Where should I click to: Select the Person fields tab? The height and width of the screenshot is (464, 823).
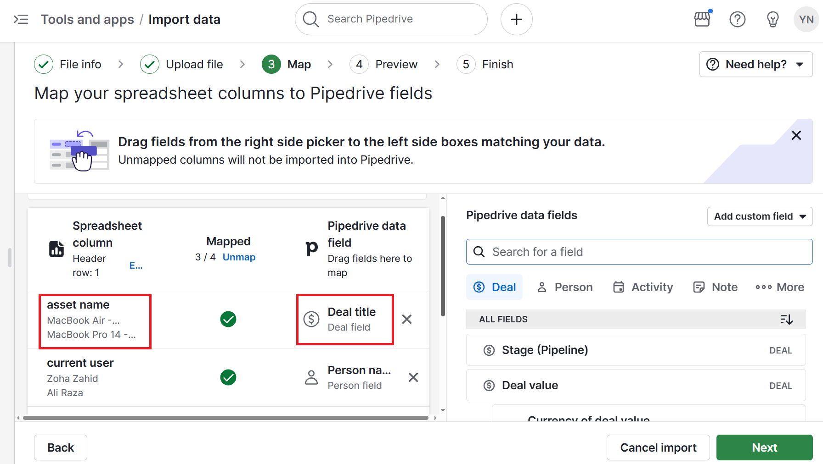564,287
